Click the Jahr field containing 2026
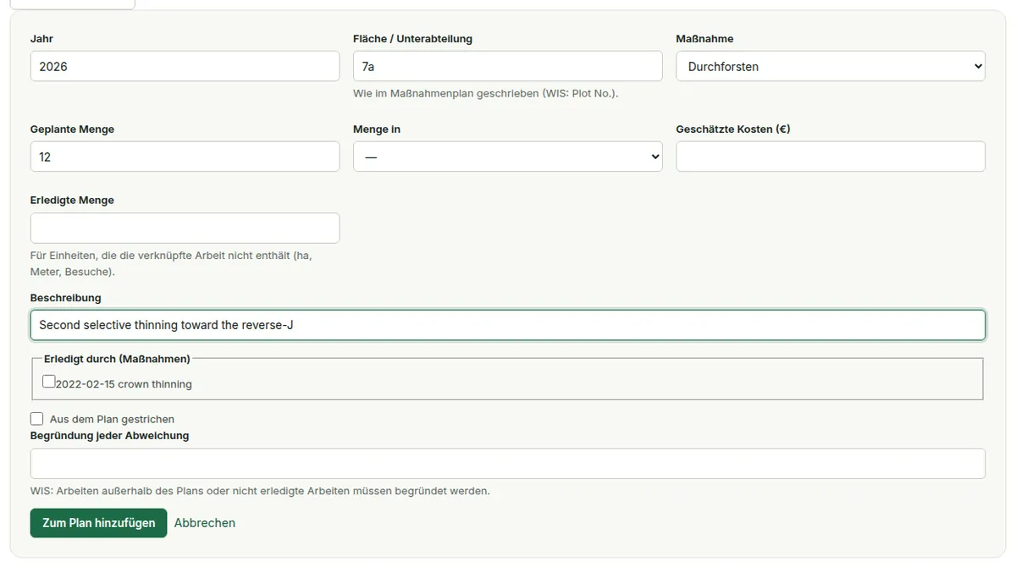 [185, 66]
